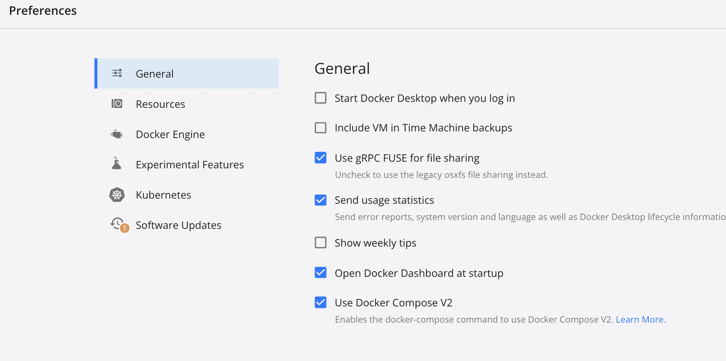
Task: Click the Send error reports description text
Action: click(x=530, y=217)
